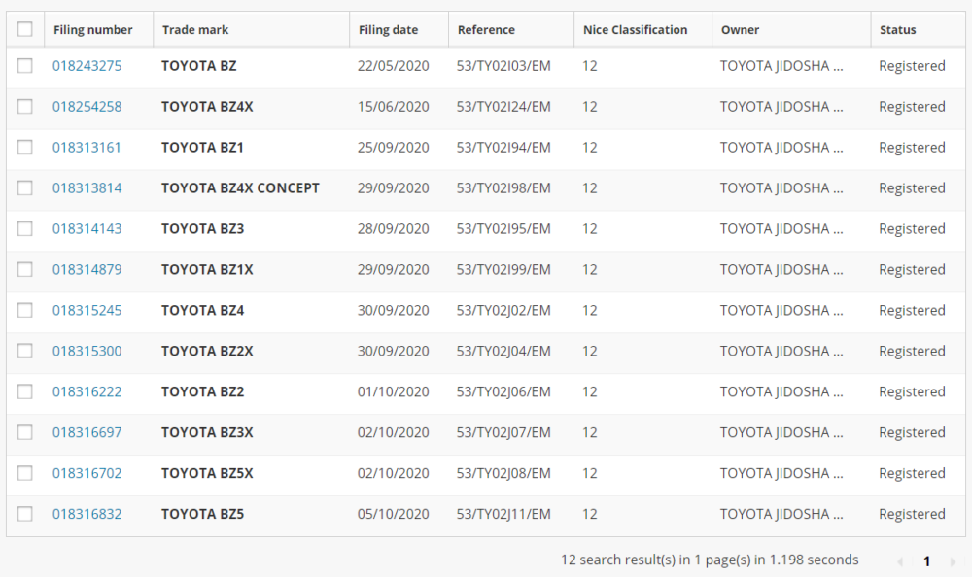Screen dimensions: 972x577
Task: Open filing number 018315300
Action: pos(87,351)
